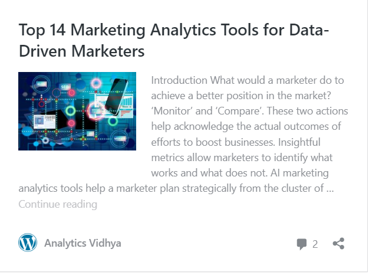
Task: Click the ellipsis ending the excerpt
Action: (x=330, y=188)
